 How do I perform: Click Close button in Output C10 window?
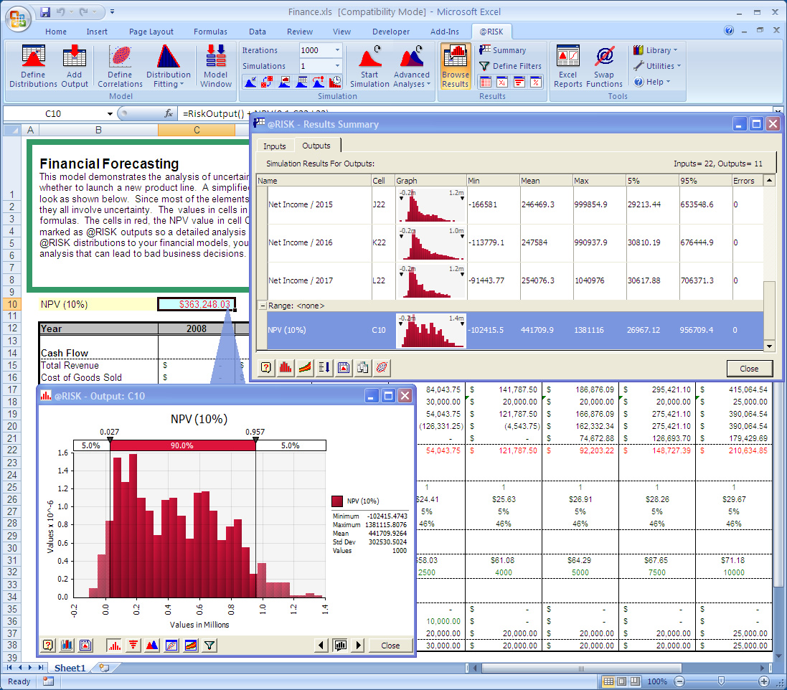coord(390,646)
